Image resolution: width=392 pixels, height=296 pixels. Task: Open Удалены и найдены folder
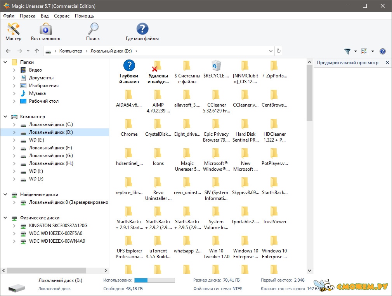coord(158,72)
